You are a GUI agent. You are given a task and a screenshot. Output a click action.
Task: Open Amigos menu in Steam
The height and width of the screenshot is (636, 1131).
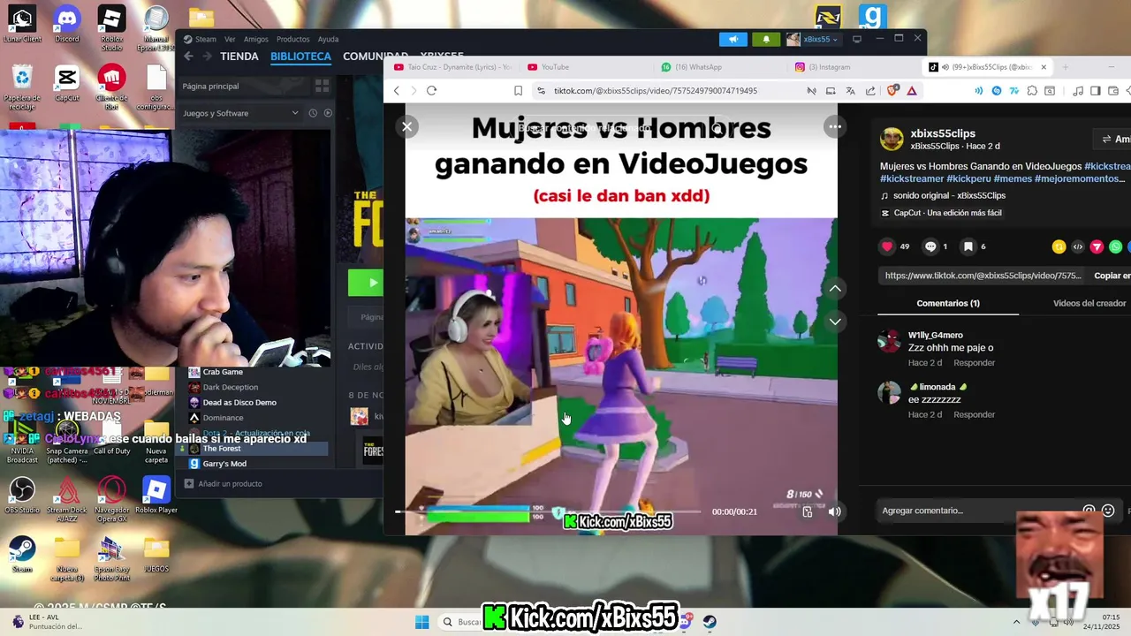click(255, 39)
